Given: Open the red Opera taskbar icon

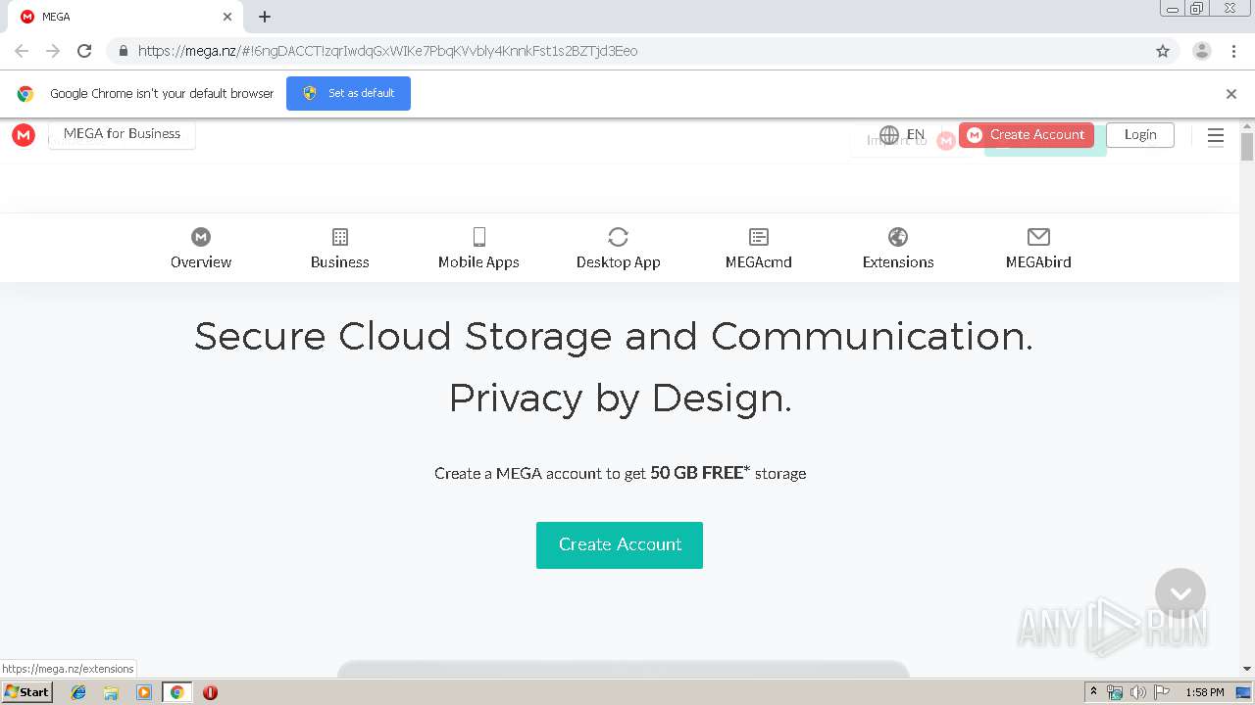Looking at the screenshot, I should pyautogui.click(x=210, y=692).
